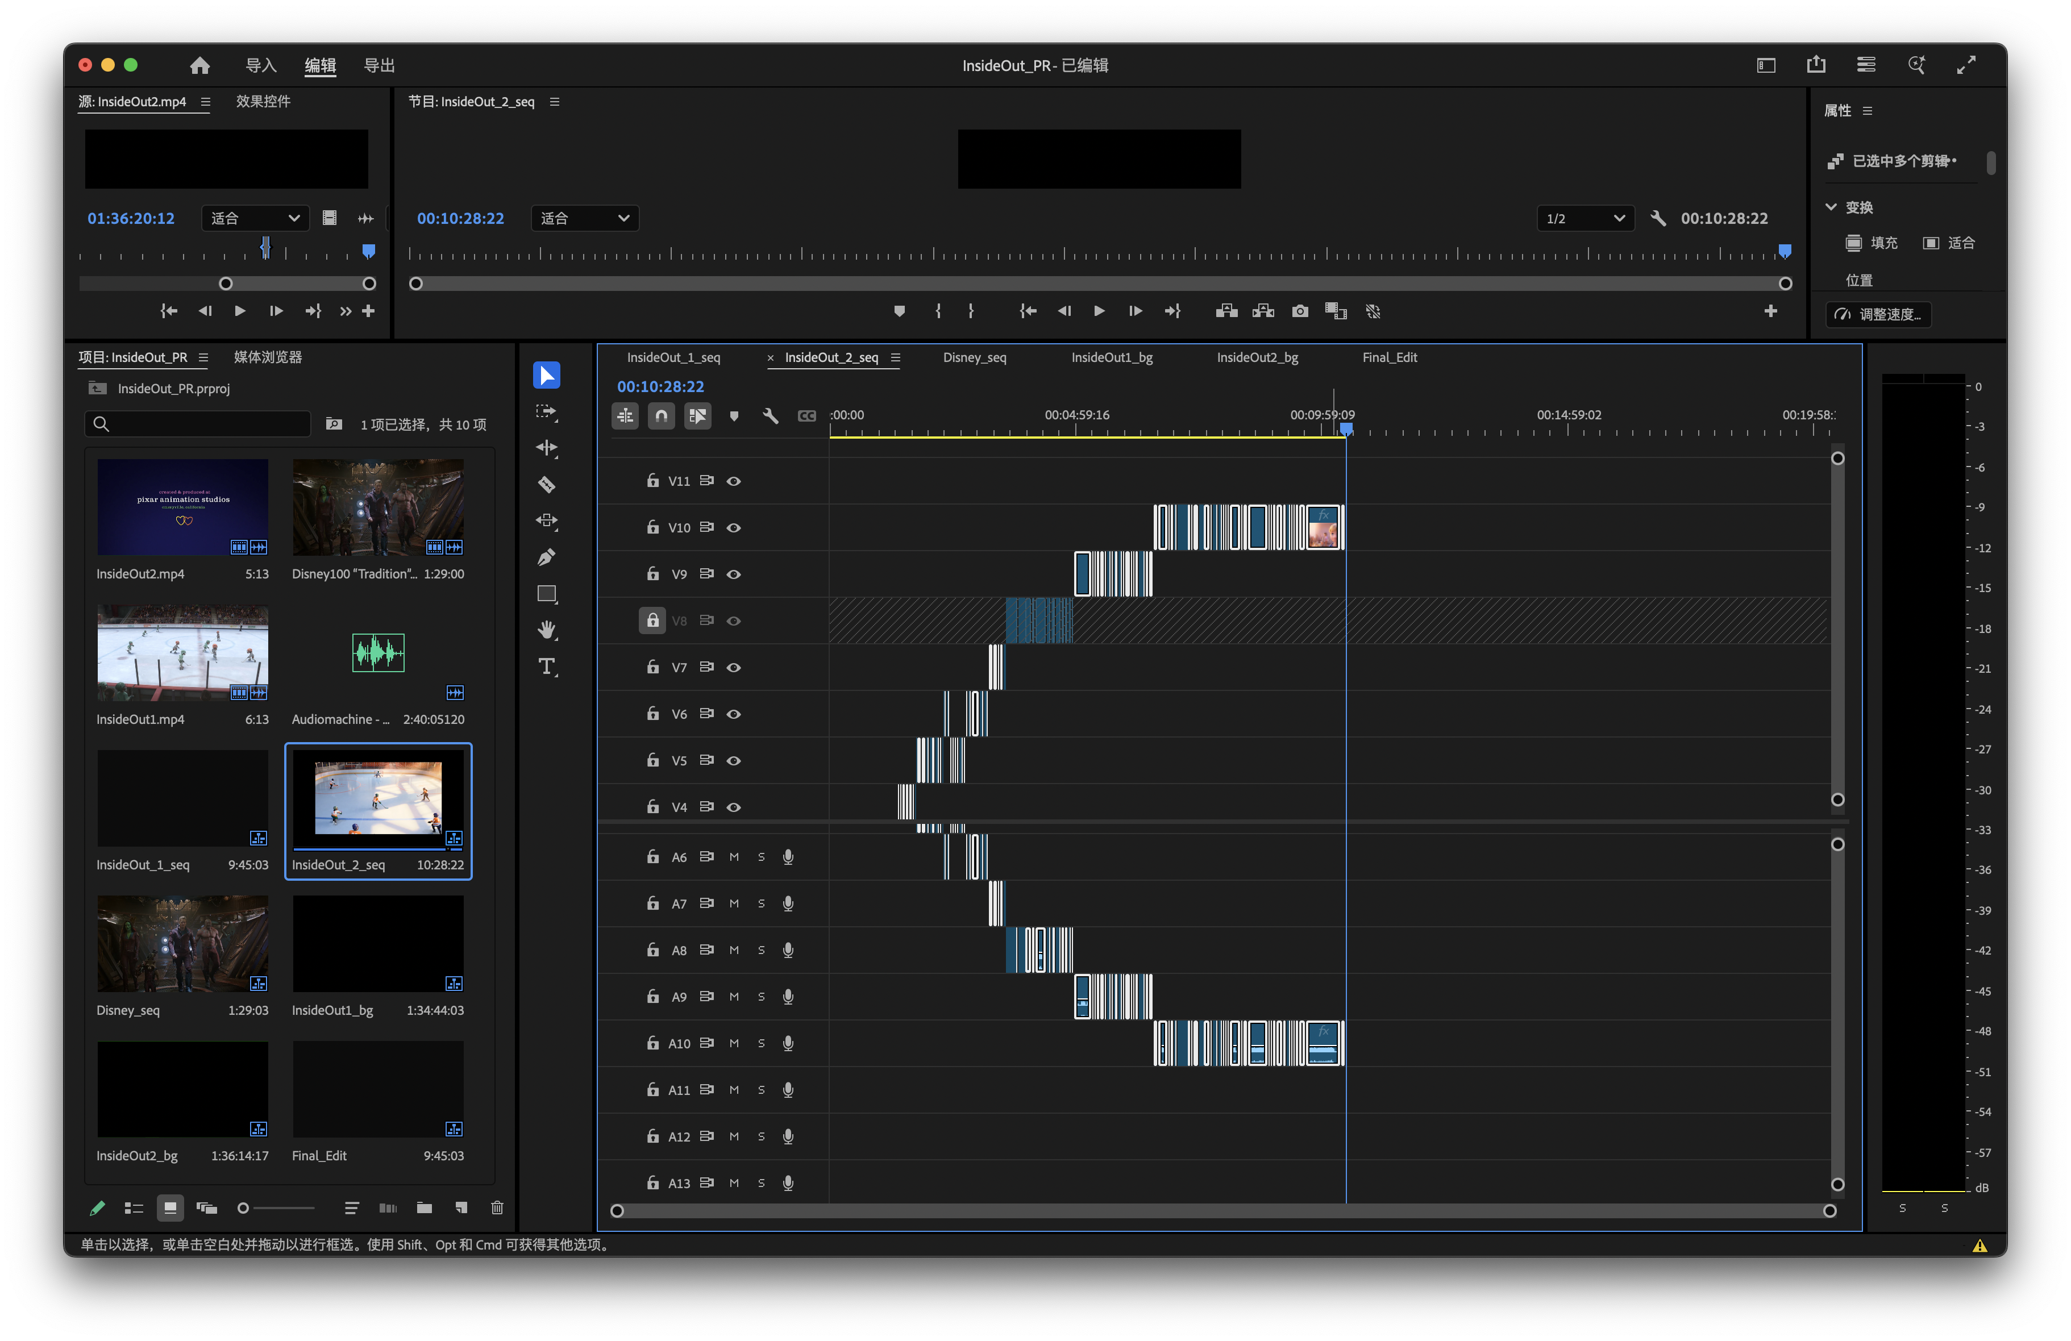The height and width of the screenshot is (1341, 2071).
Task: Open the Quick Export share icon
Action: (1816, 64)
